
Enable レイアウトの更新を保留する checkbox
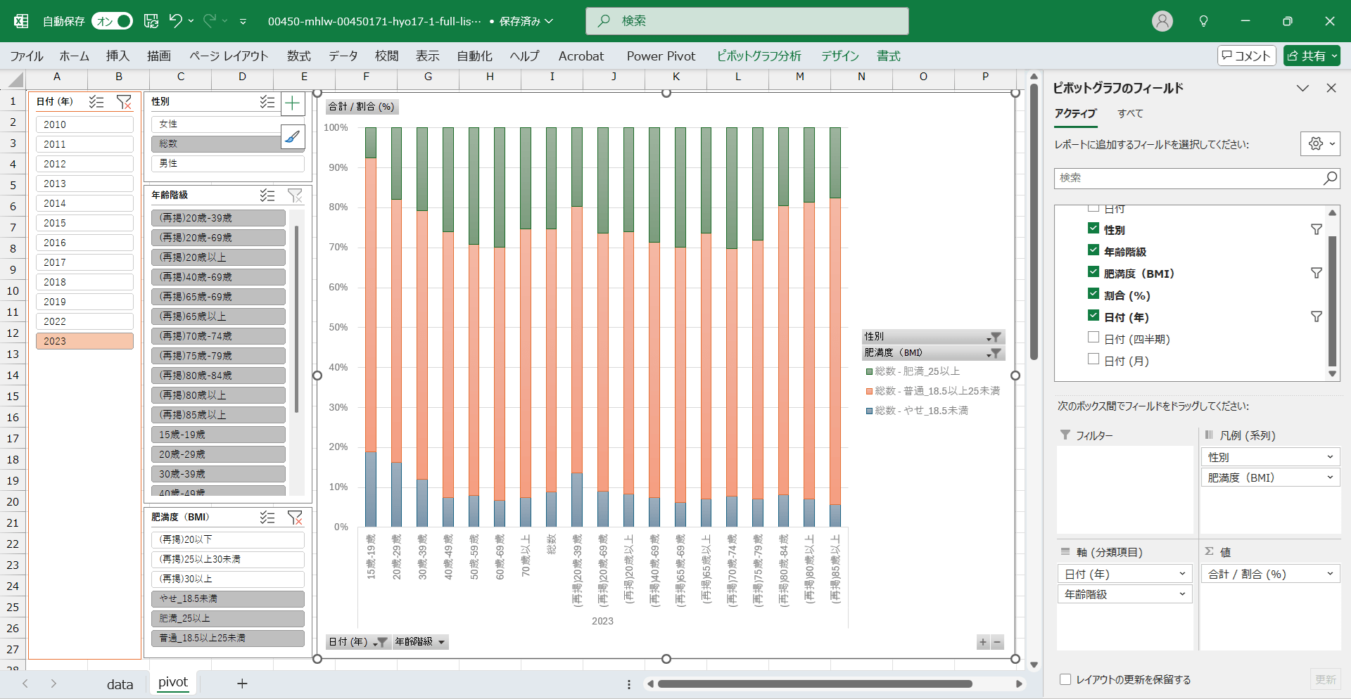tap(1065, 679)
